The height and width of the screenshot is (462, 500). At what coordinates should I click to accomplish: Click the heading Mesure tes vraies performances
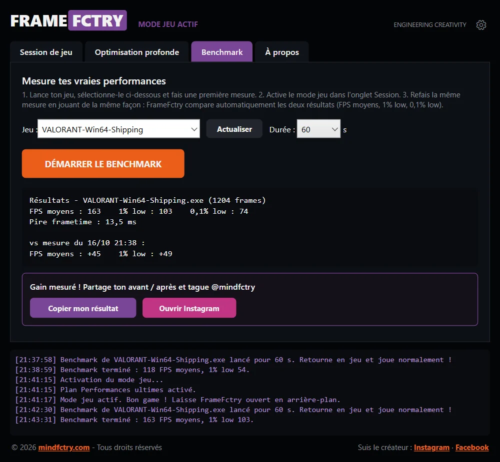click(94, 81)
